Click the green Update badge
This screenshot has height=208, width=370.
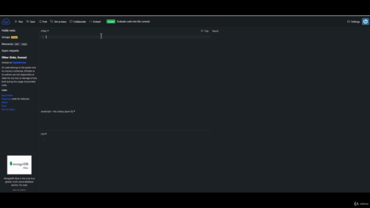coord(110,21)
